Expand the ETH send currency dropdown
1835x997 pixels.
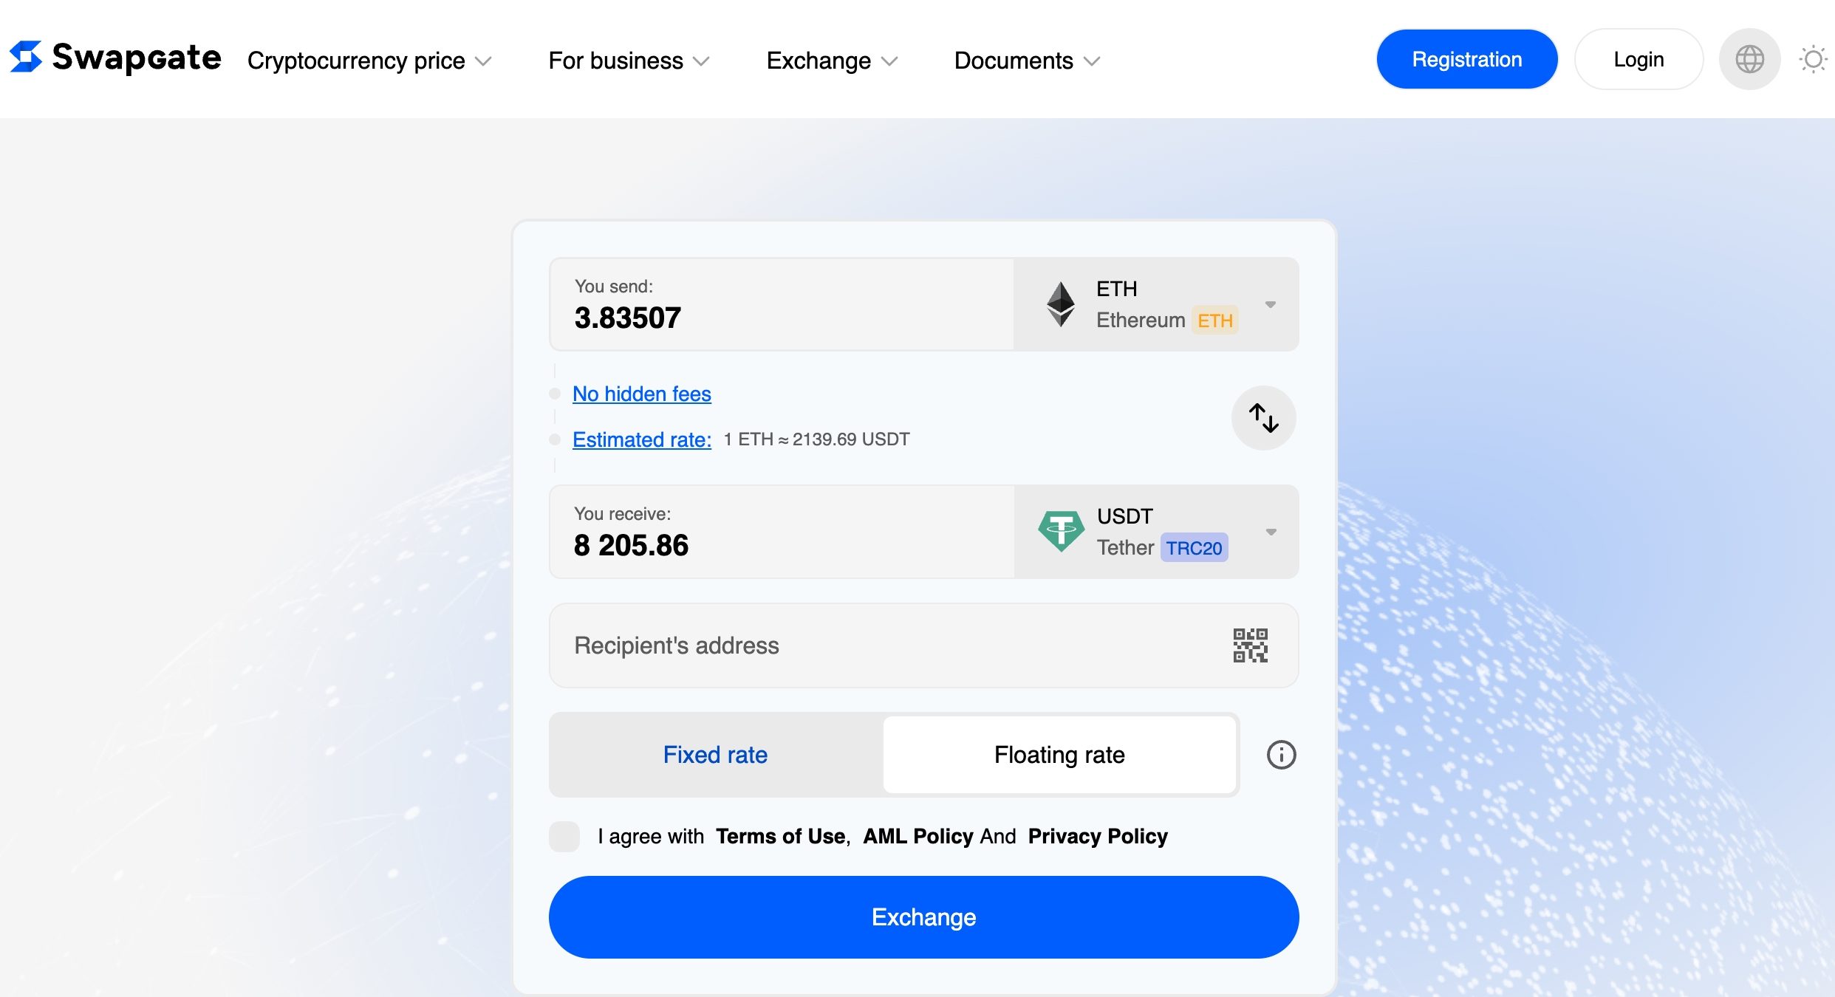(x=1270, y=304)
